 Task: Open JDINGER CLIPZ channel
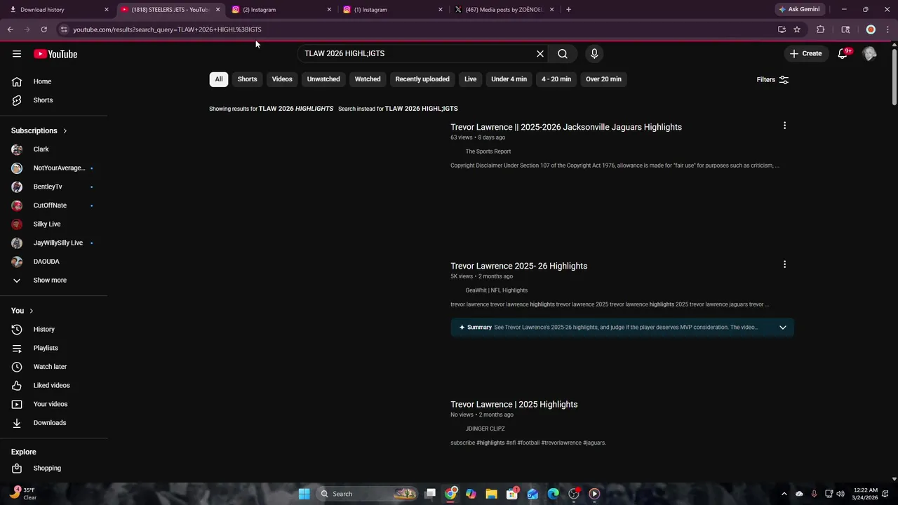coord(485,429)
